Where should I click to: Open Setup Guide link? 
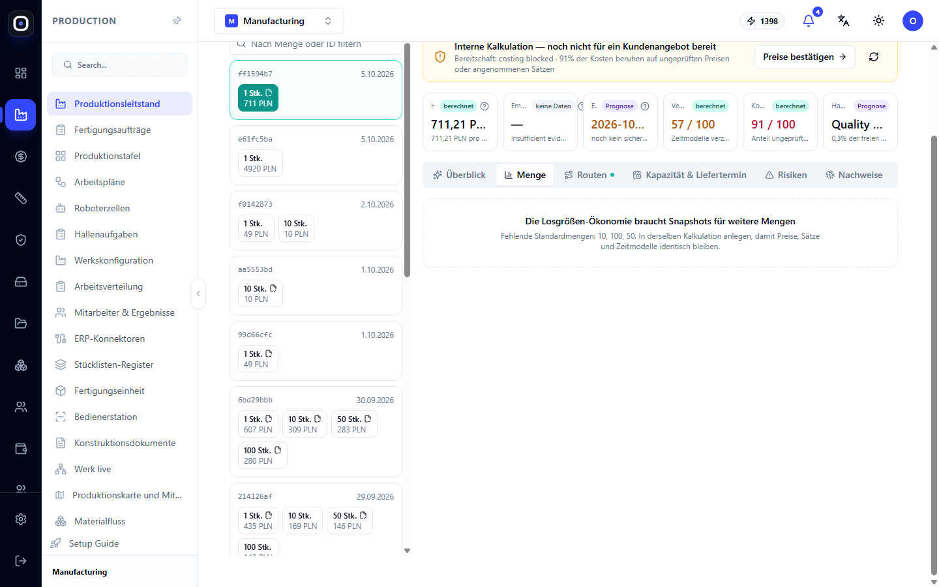pyautogui.click(x=94, y=543)
